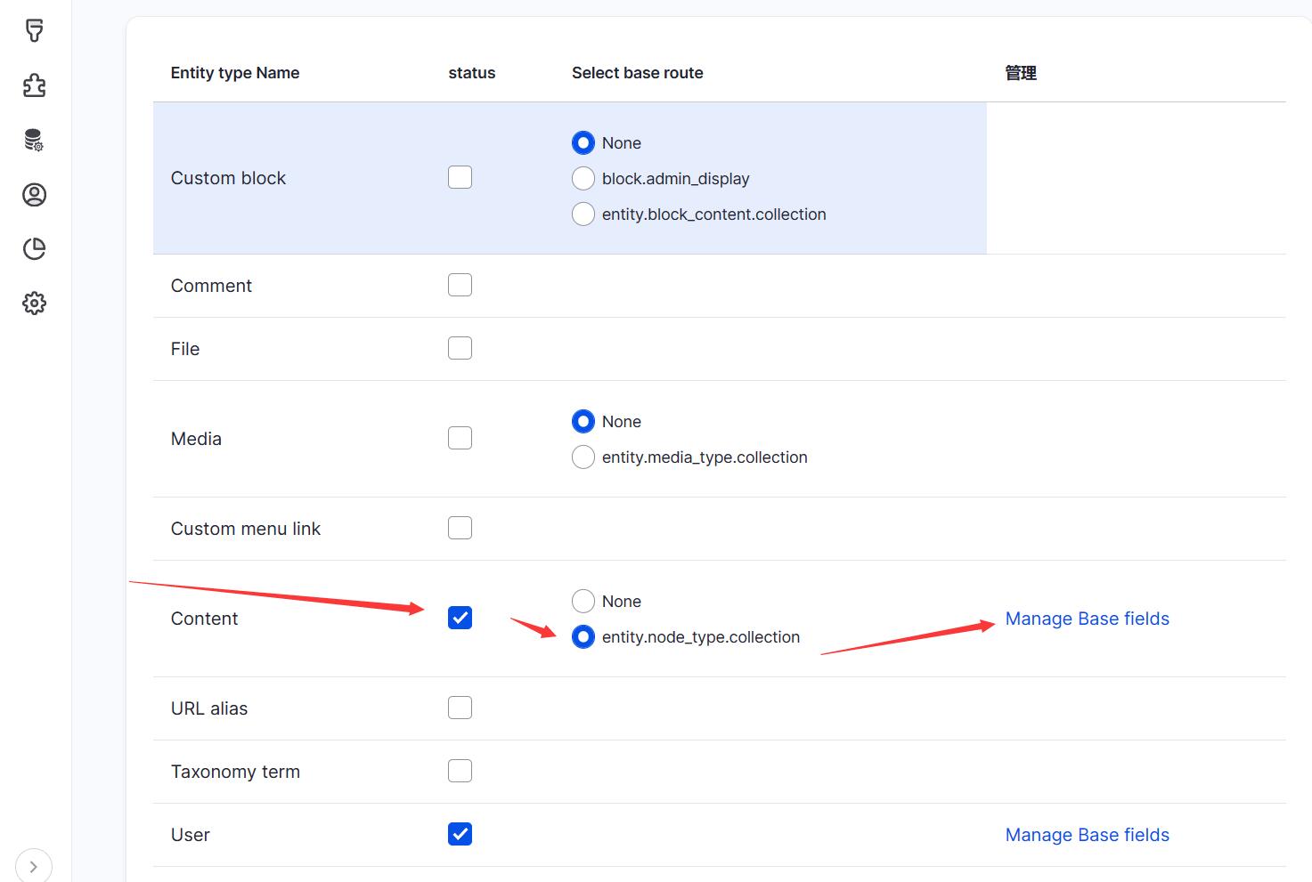Select block.admin_display base route for Custom block

coord(583,179)
